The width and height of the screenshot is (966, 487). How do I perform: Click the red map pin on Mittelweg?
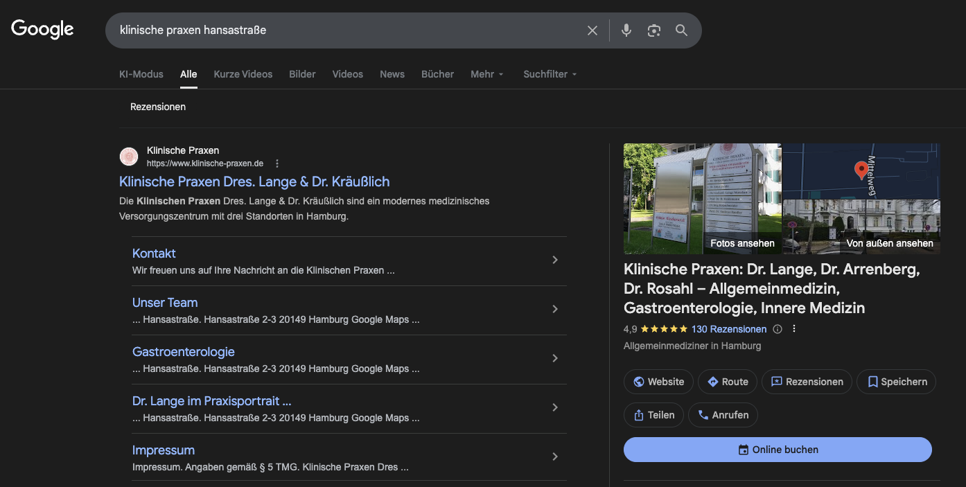(x=861, y=169)
